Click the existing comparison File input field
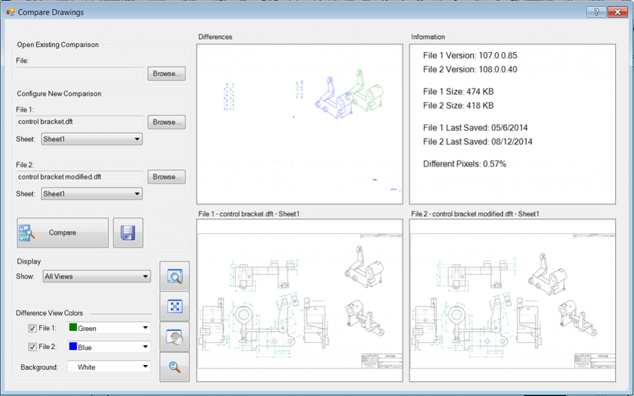Viewport: 634px width, 396px height. point(80,73)
